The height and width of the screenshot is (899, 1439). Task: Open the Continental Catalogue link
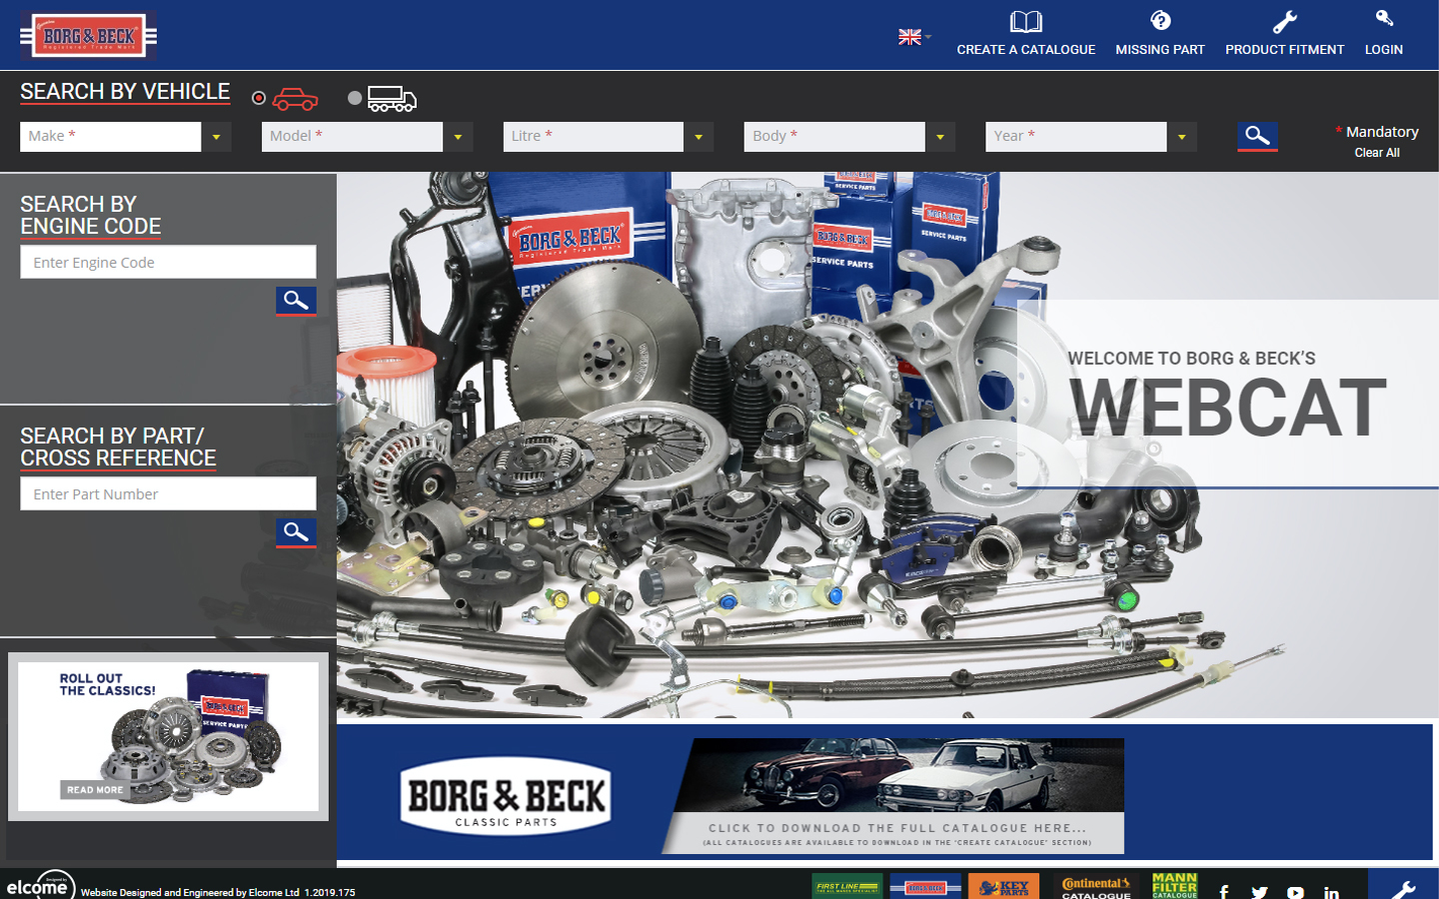coord(1096,888)
